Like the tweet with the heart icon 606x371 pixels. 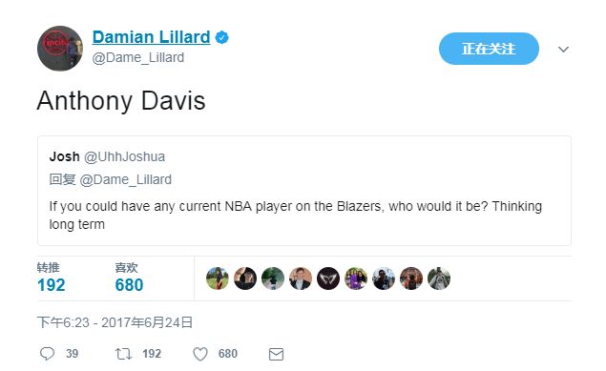pos(200,354)
